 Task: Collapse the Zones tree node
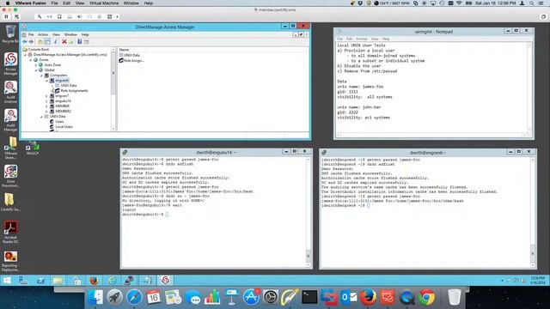tap(31, 60)
